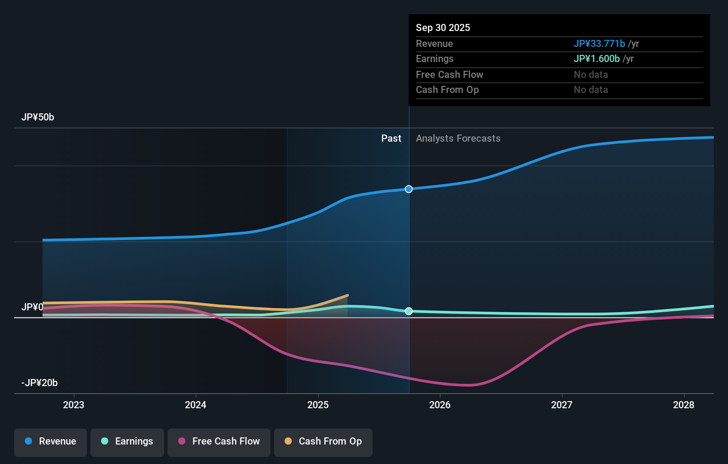This screenshot has height=464, width=728.
Task: Click the blue Revenue legend dot icon
Action: [27, 441]
